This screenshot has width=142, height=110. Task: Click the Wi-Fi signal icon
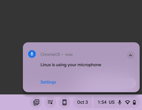127,102
